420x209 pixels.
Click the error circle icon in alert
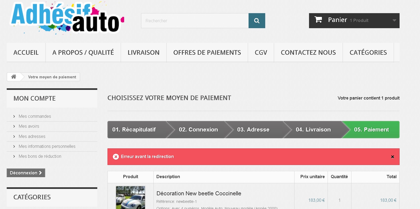click(116, 157)
